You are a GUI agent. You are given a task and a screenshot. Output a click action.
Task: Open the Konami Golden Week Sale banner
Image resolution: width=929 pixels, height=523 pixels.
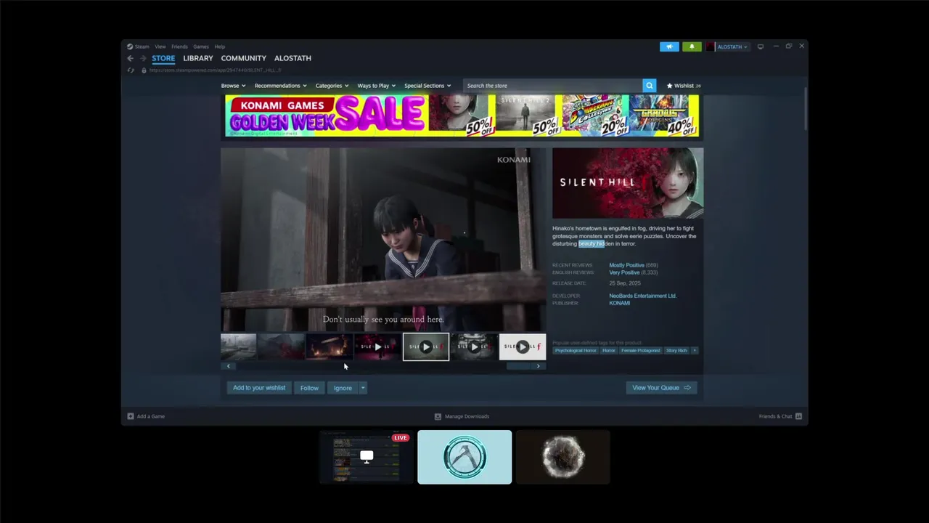[x=462, y=115]
